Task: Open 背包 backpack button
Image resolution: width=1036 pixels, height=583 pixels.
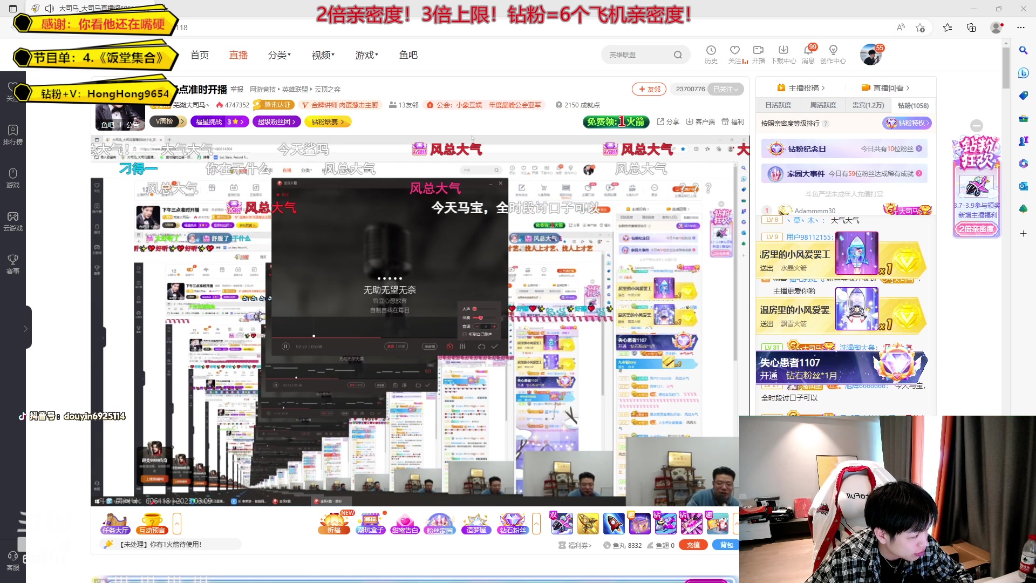Action: click(x=726, y=545)
